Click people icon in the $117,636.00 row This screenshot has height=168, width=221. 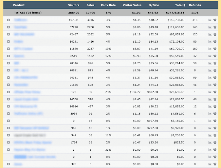215,27
